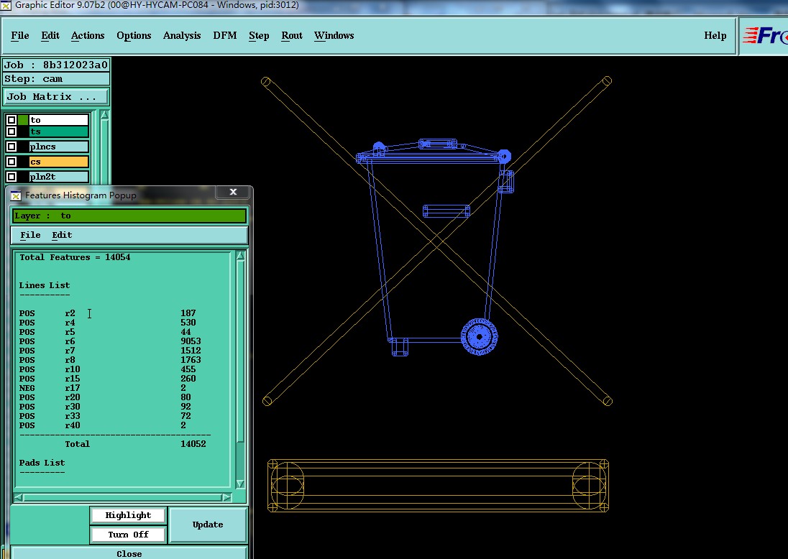
Task: Click the Total 14052 row
Action: 135,444
